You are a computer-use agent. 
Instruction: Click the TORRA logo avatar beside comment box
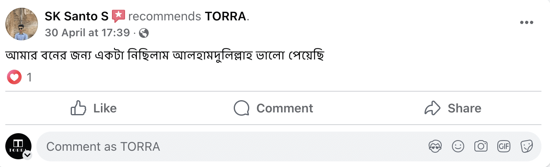[x=18, y=146]
